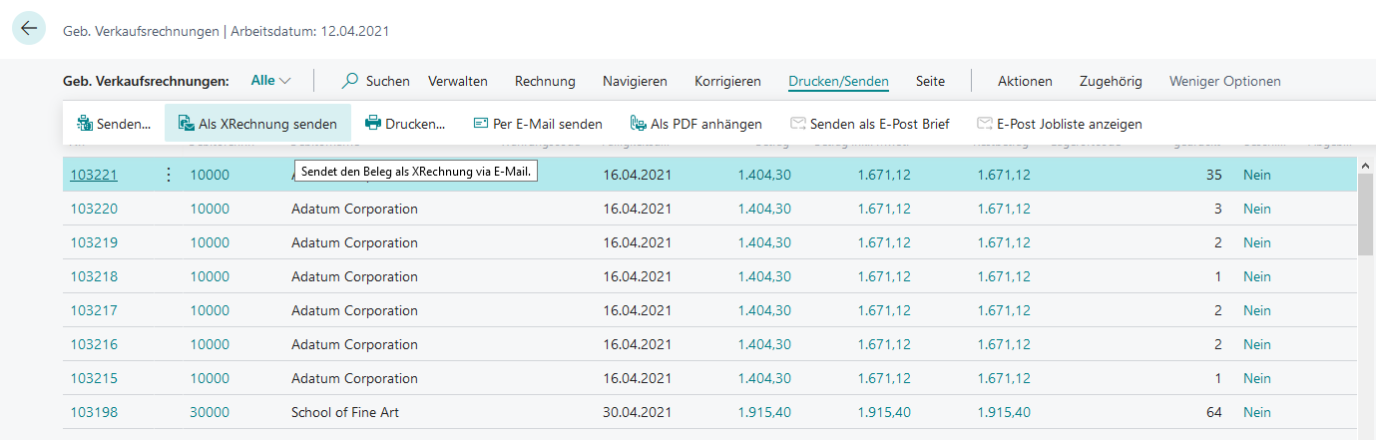Click the Senden als E-Post Brief envelope icon
Image resolution: width=1376 pixels, height=440 pixels.
pos(798,124)
